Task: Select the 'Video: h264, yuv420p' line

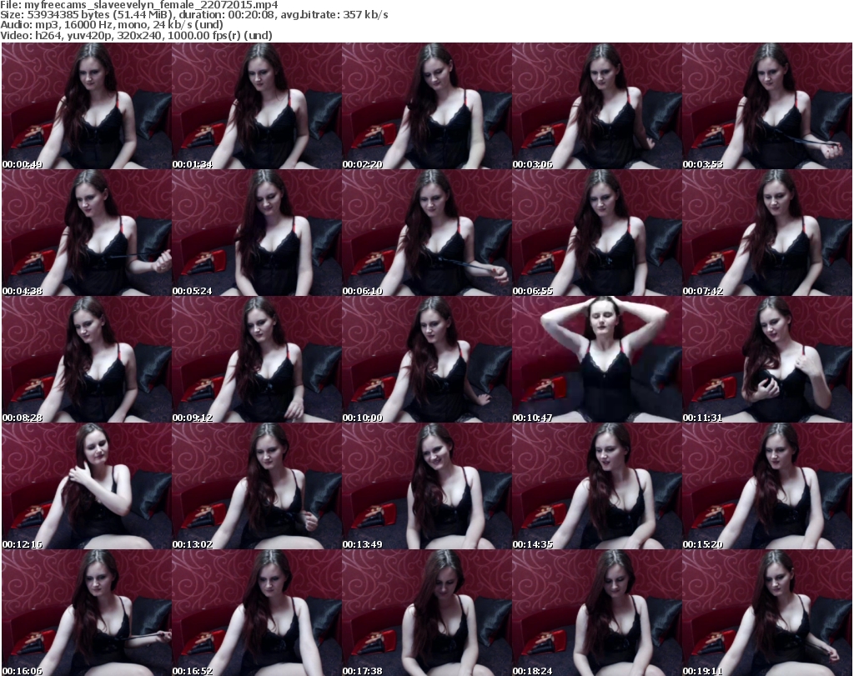Action: pos(136,35)
